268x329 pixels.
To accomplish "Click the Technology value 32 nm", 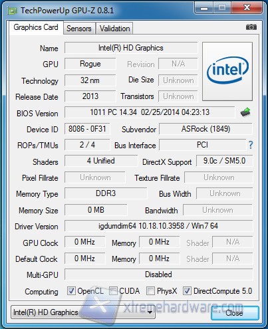I will (x=90, y=80).
